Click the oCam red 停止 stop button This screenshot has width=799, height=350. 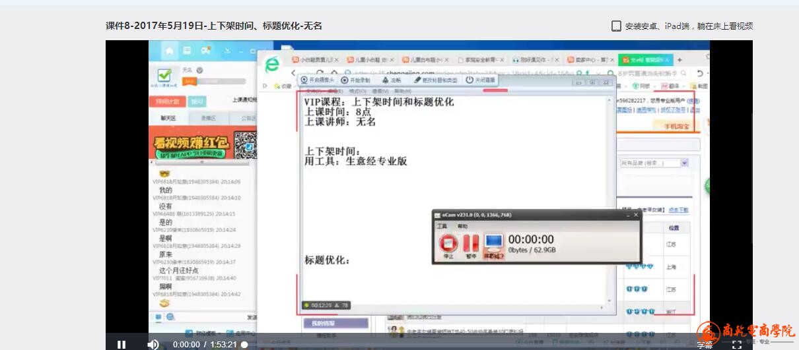(449, 243)
